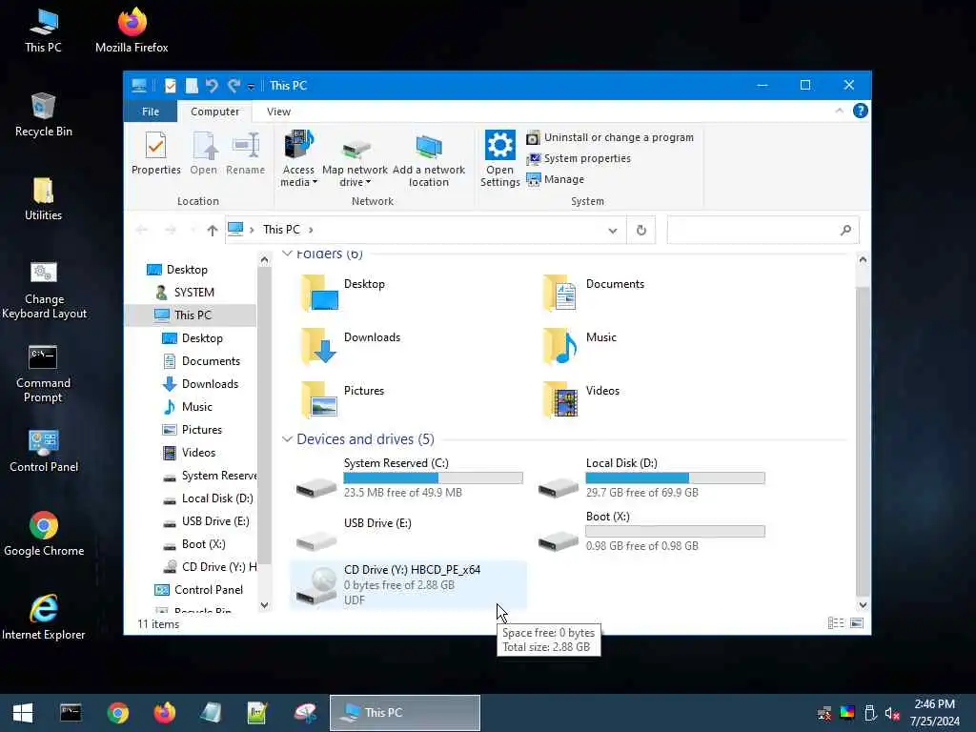
Task: Click SYSTEM in navigation tree
Action: pos(193,293)
